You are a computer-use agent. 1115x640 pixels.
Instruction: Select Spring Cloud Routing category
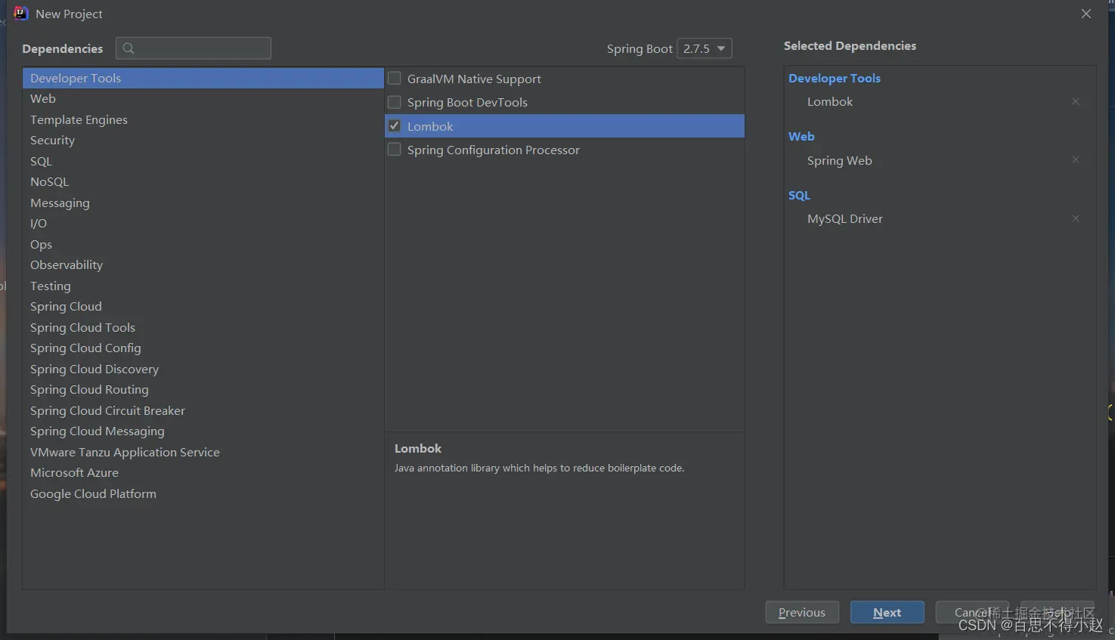pyautogui.click(x=203, y=390)
